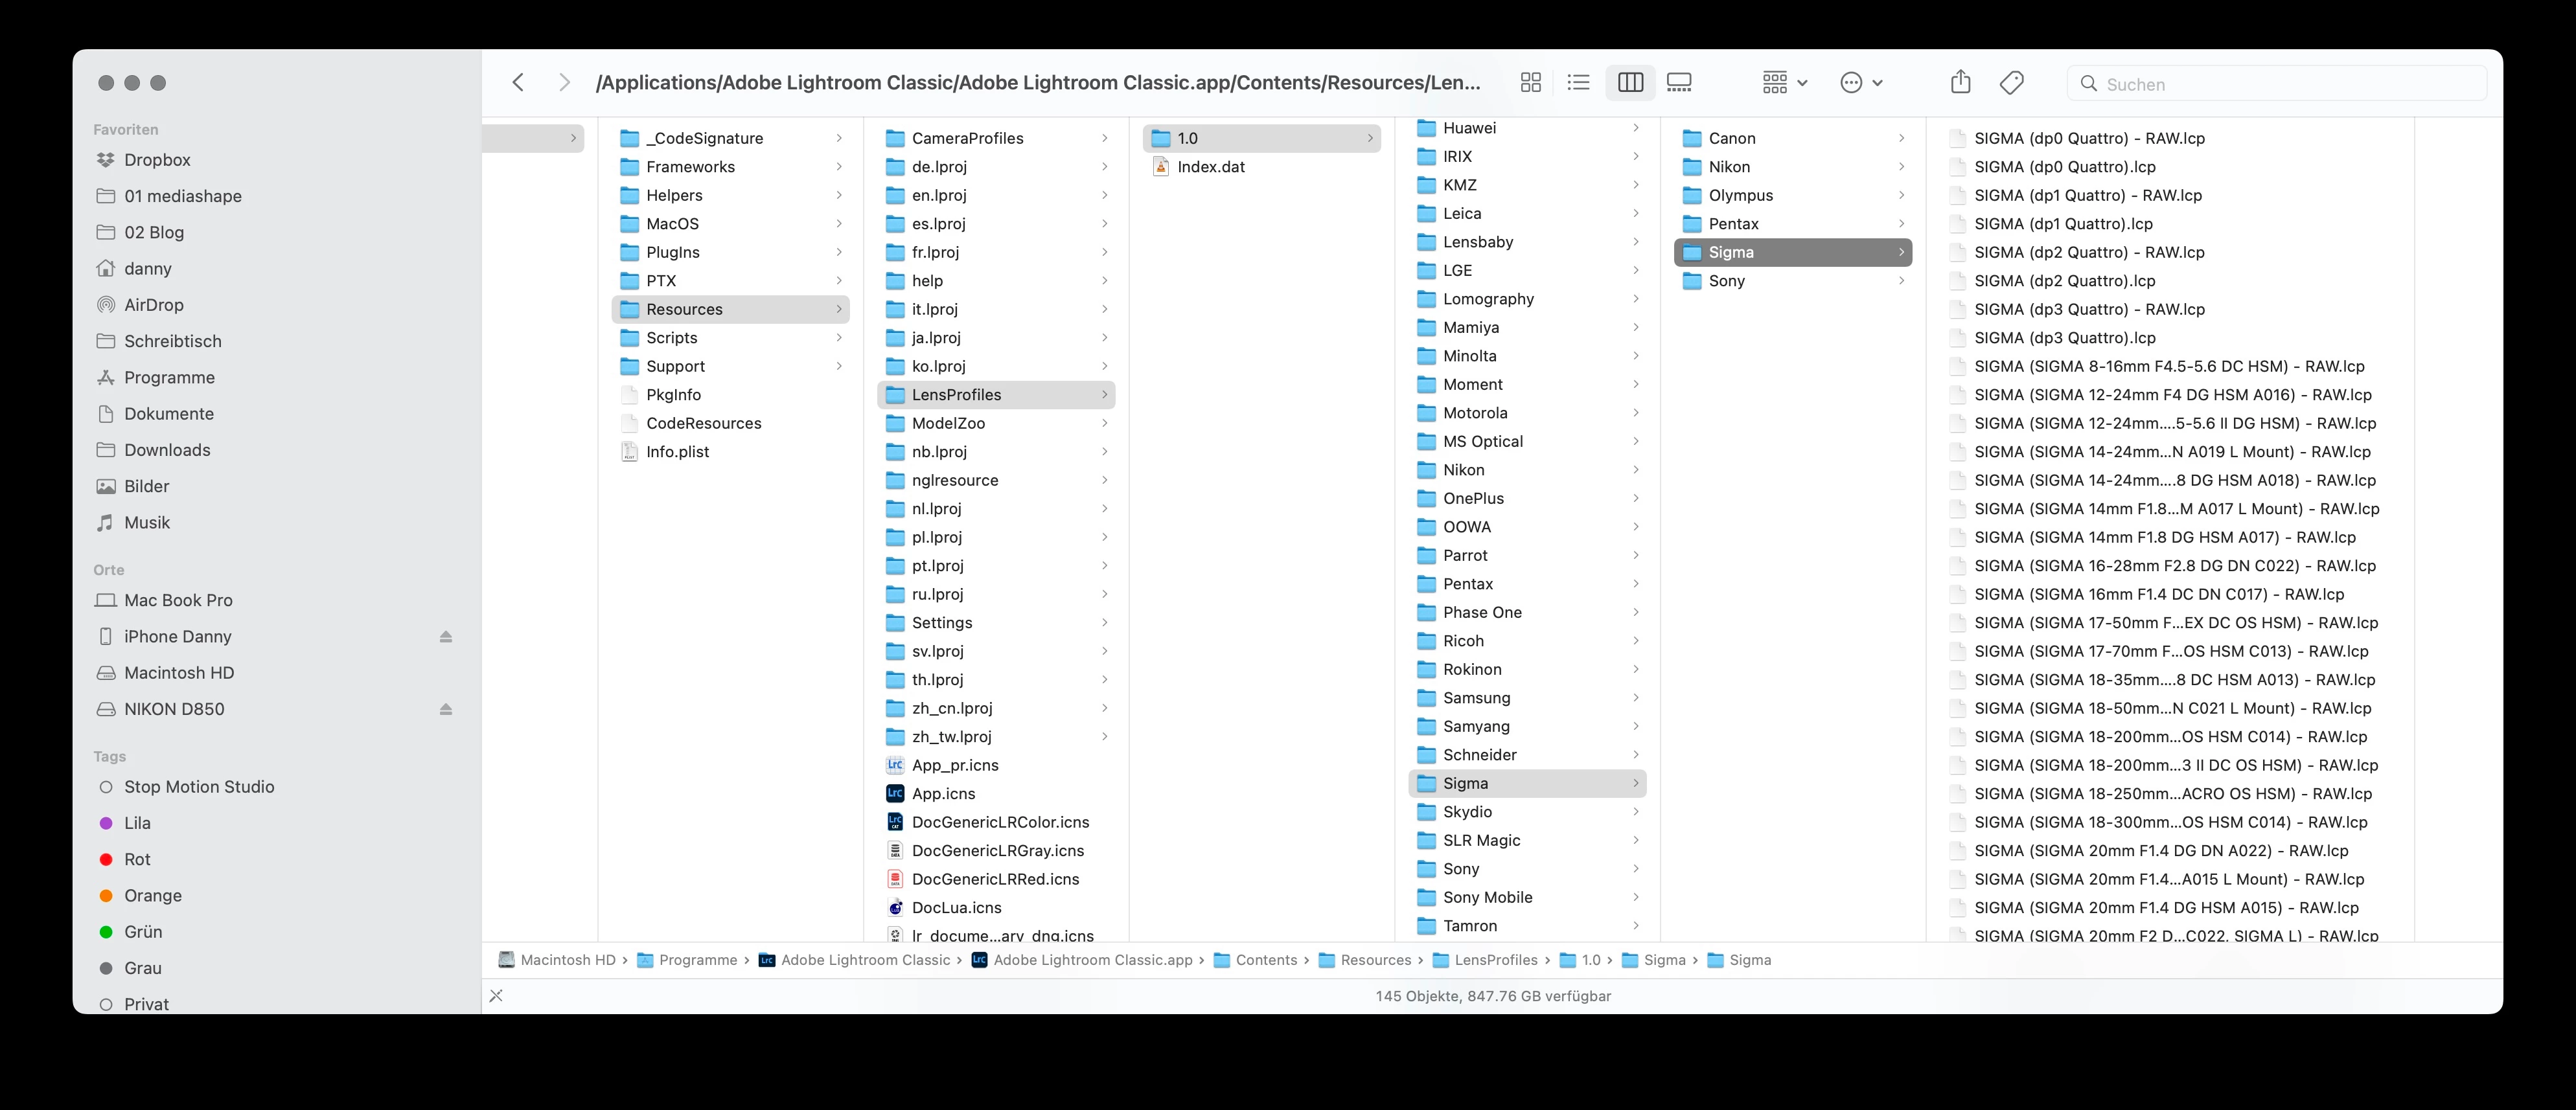Eject the NIKON D850 volume
This screenshot has height=1110, width=2576.
pyautogui.click(x=446, y=709)
